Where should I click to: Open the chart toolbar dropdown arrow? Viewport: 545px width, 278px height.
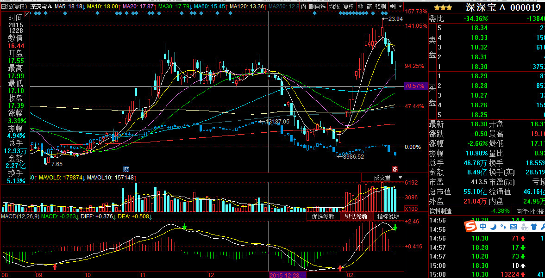pos(401,6)
